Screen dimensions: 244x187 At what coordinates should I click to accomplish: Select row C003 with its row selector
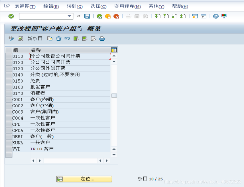coord(9,112)
